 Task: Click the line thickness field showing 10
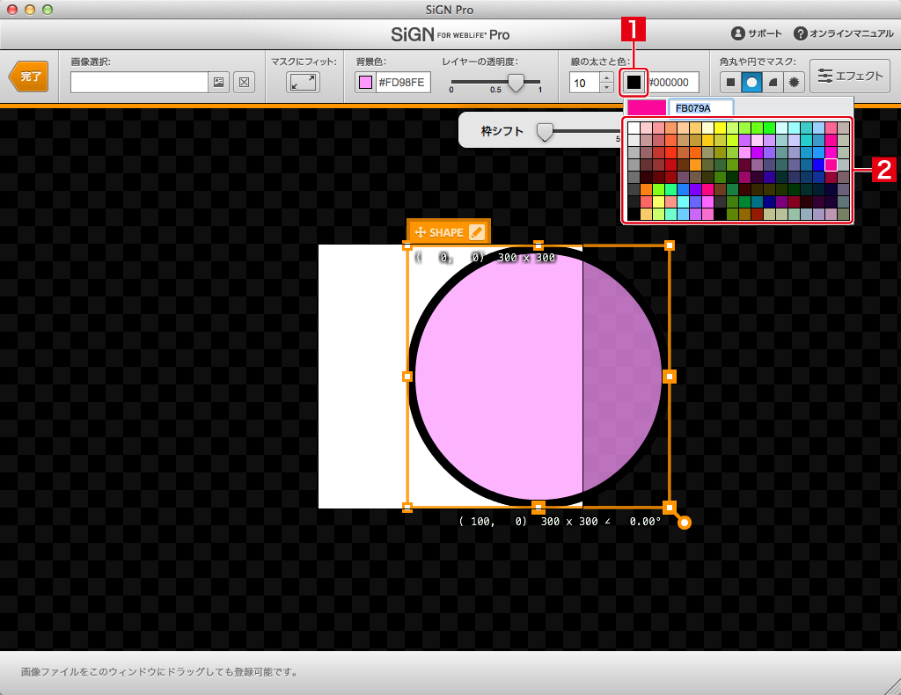pyautogui.click(x=584, y=83)
